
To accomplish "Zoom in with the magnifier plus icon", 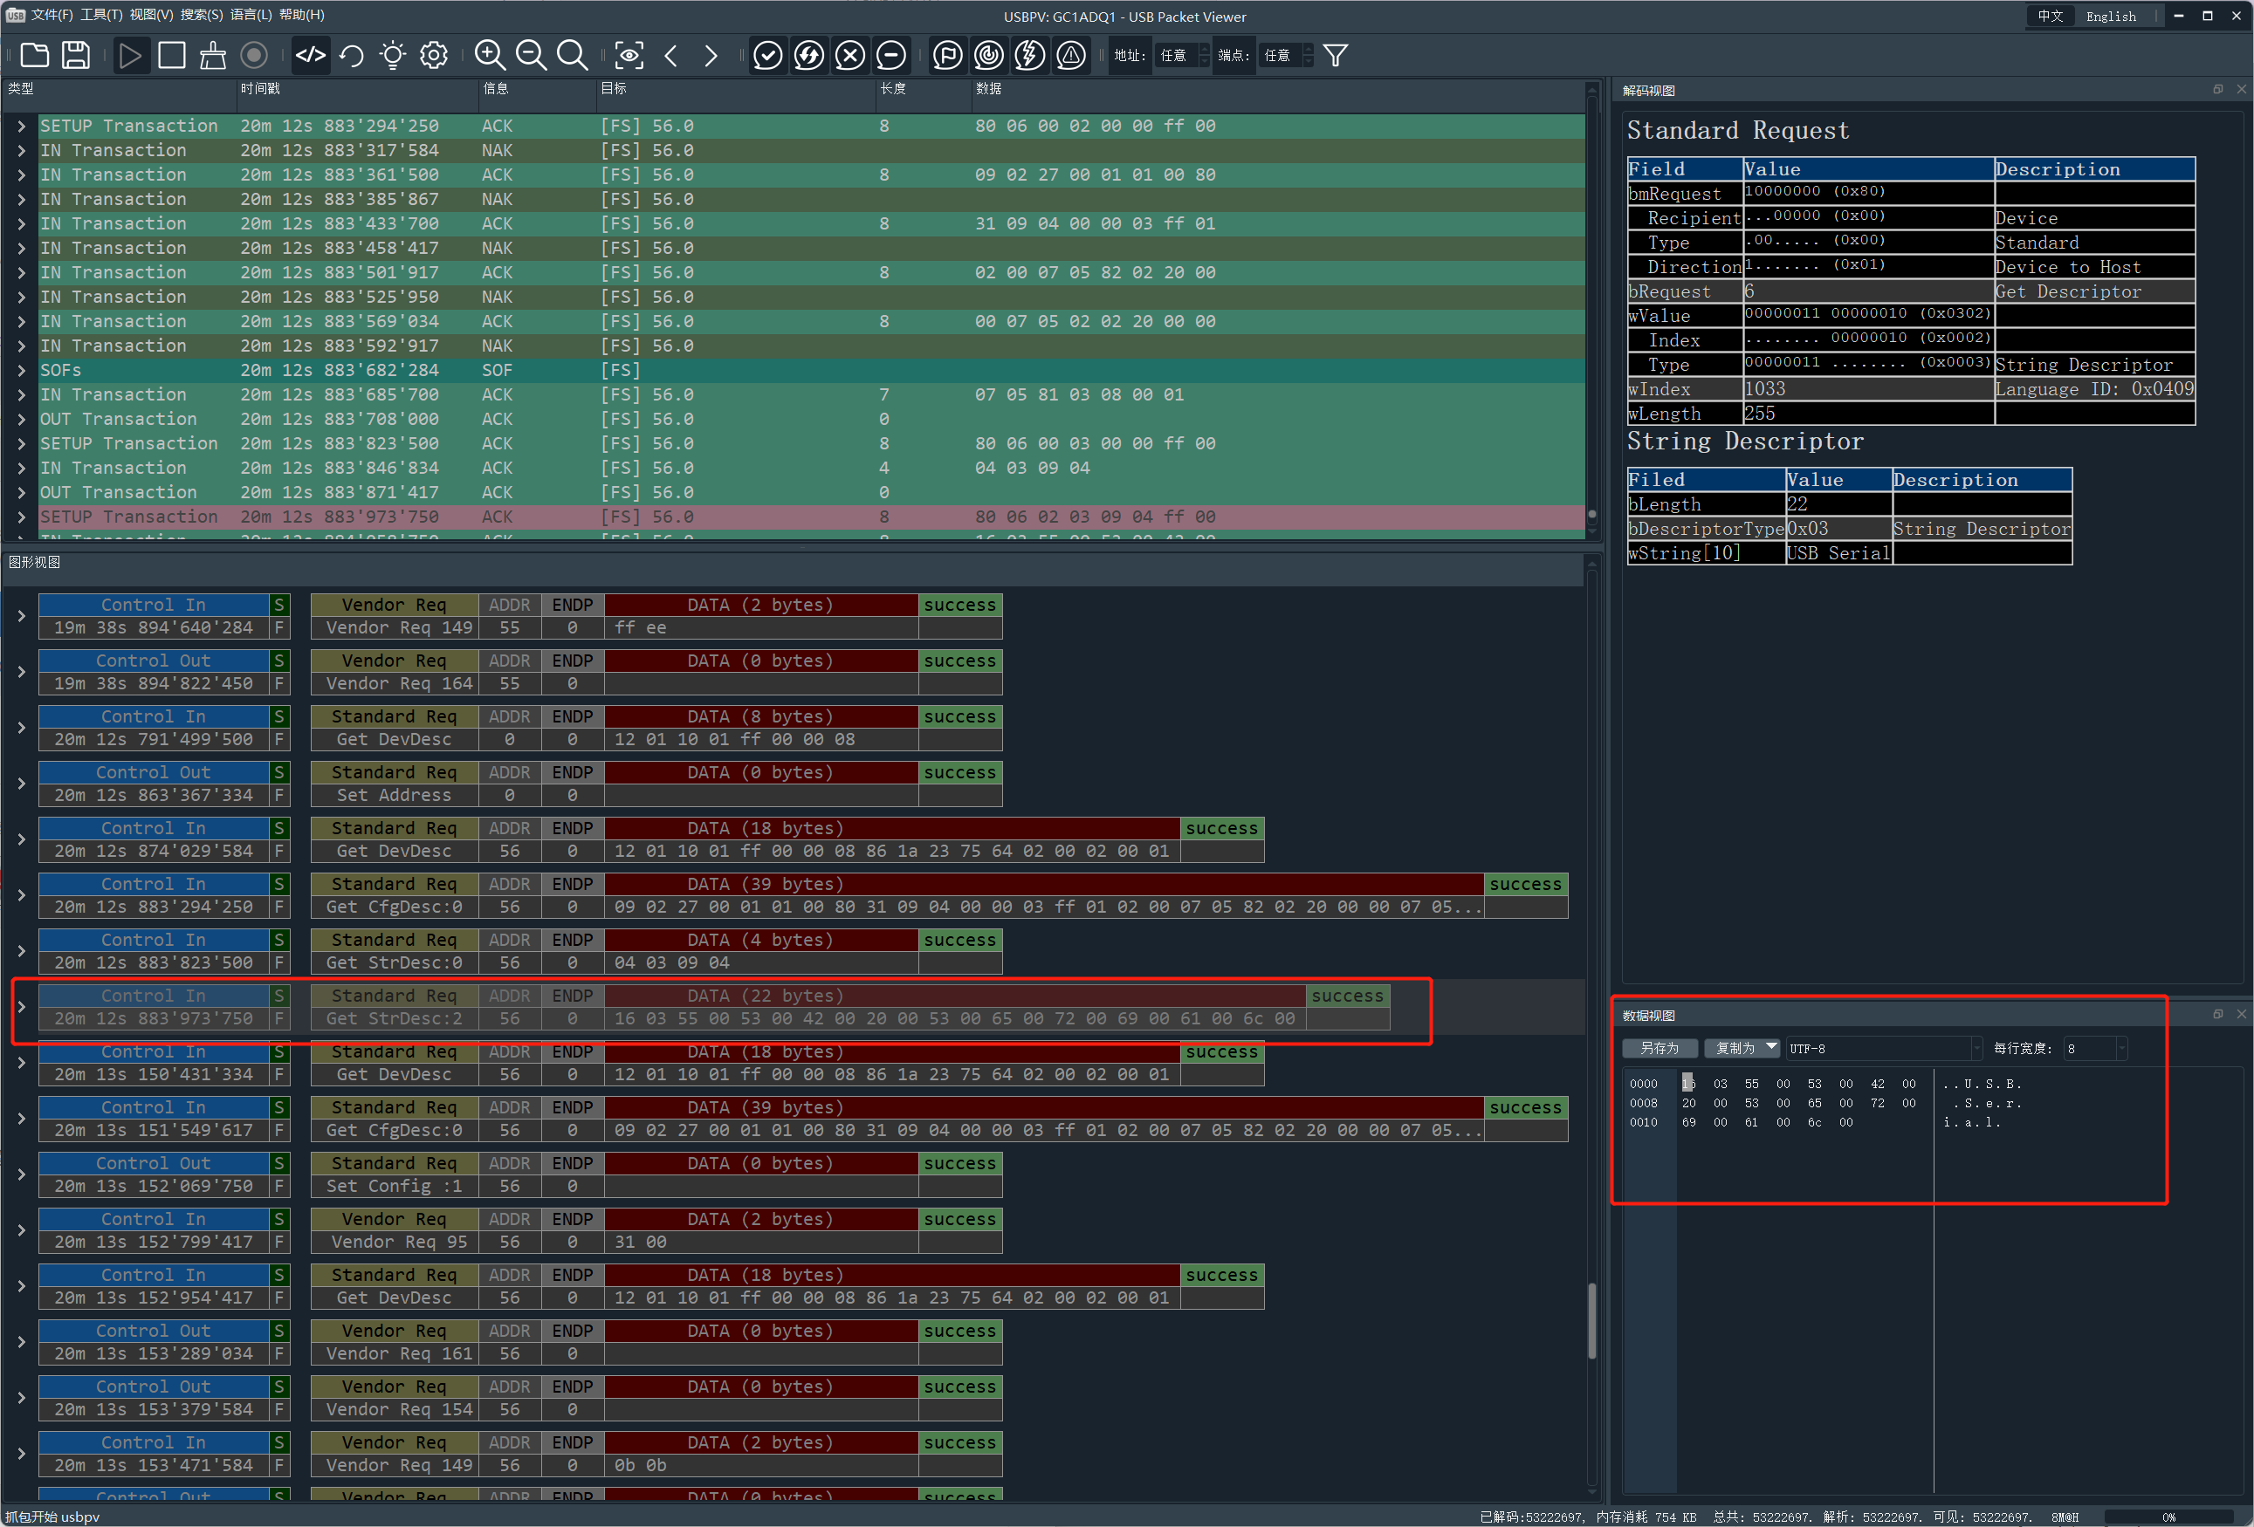I will [x=490, y=55].
